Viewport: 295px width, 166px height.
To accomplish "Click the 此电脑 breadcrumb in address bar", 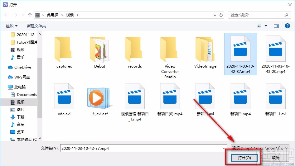I will pos(52,15).
